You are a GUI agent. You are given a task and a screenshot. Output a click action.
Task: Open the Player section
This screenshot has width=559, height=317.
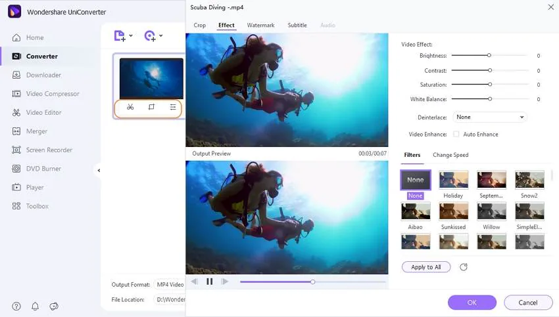coord(28,187)
